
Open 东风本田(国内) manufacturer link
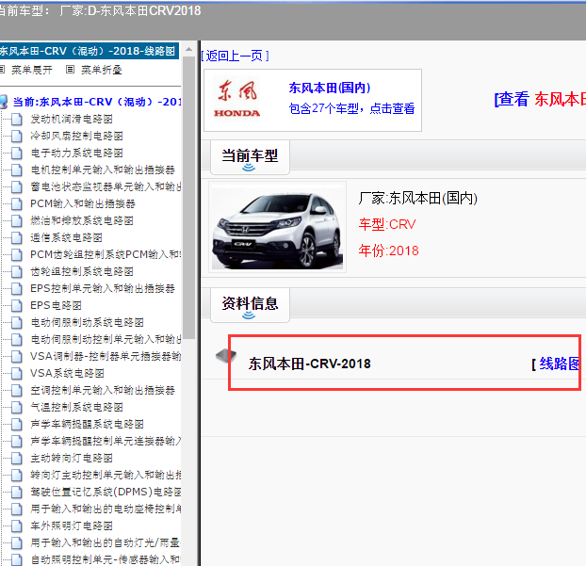tap(330, 88)
